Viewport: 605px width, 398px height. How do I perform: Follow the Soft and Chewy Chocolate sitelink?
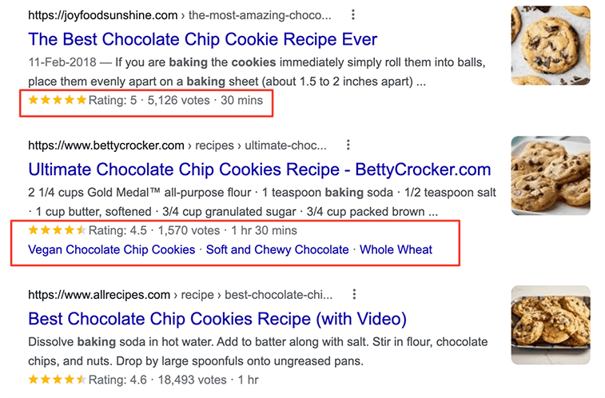[x=277, y=249]
